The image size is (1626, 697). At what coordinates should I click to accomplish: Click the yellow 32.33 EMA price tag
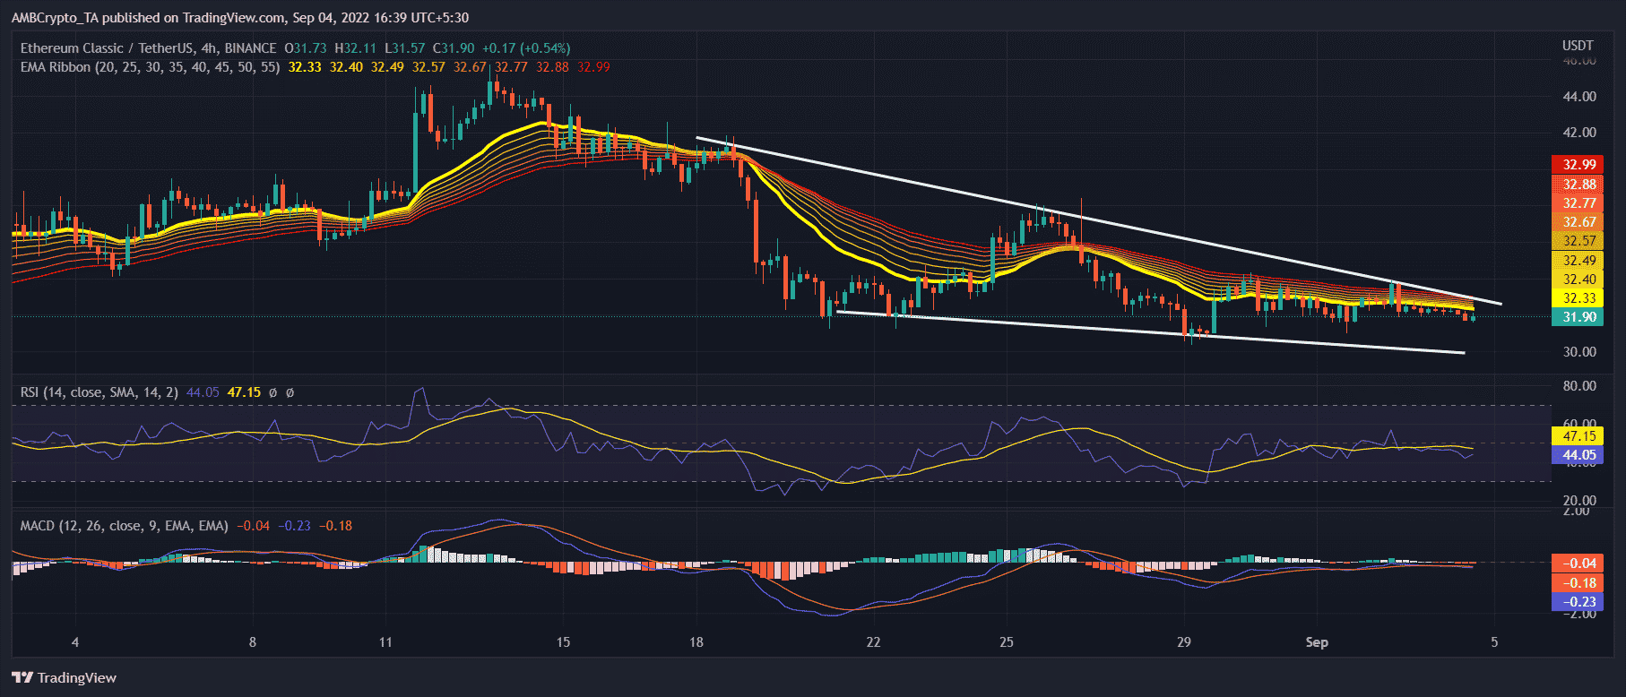[x=1578, y=298]
